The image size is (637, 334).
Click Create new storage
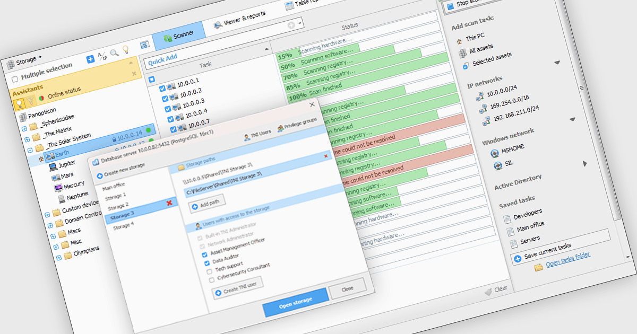[x=120, y=170]
